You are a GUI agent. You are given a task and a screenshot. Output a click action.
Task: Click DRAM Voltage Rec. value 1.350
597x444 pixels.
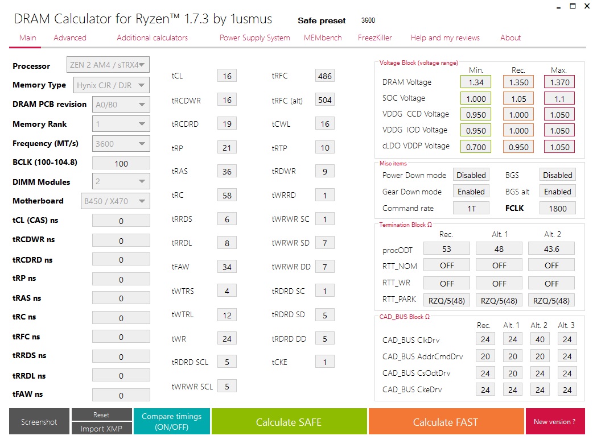click(x=518, y=82)
